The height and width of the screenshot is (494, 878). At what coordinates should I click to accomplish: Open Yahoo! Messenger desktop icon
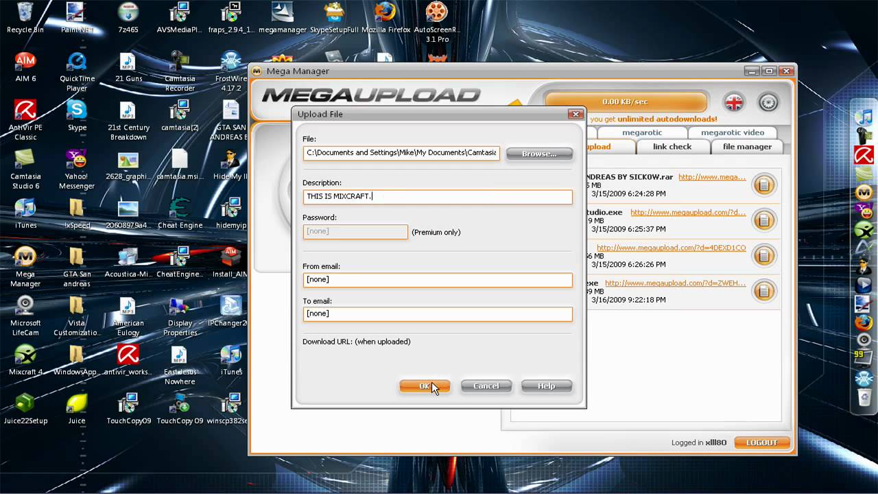77,169
